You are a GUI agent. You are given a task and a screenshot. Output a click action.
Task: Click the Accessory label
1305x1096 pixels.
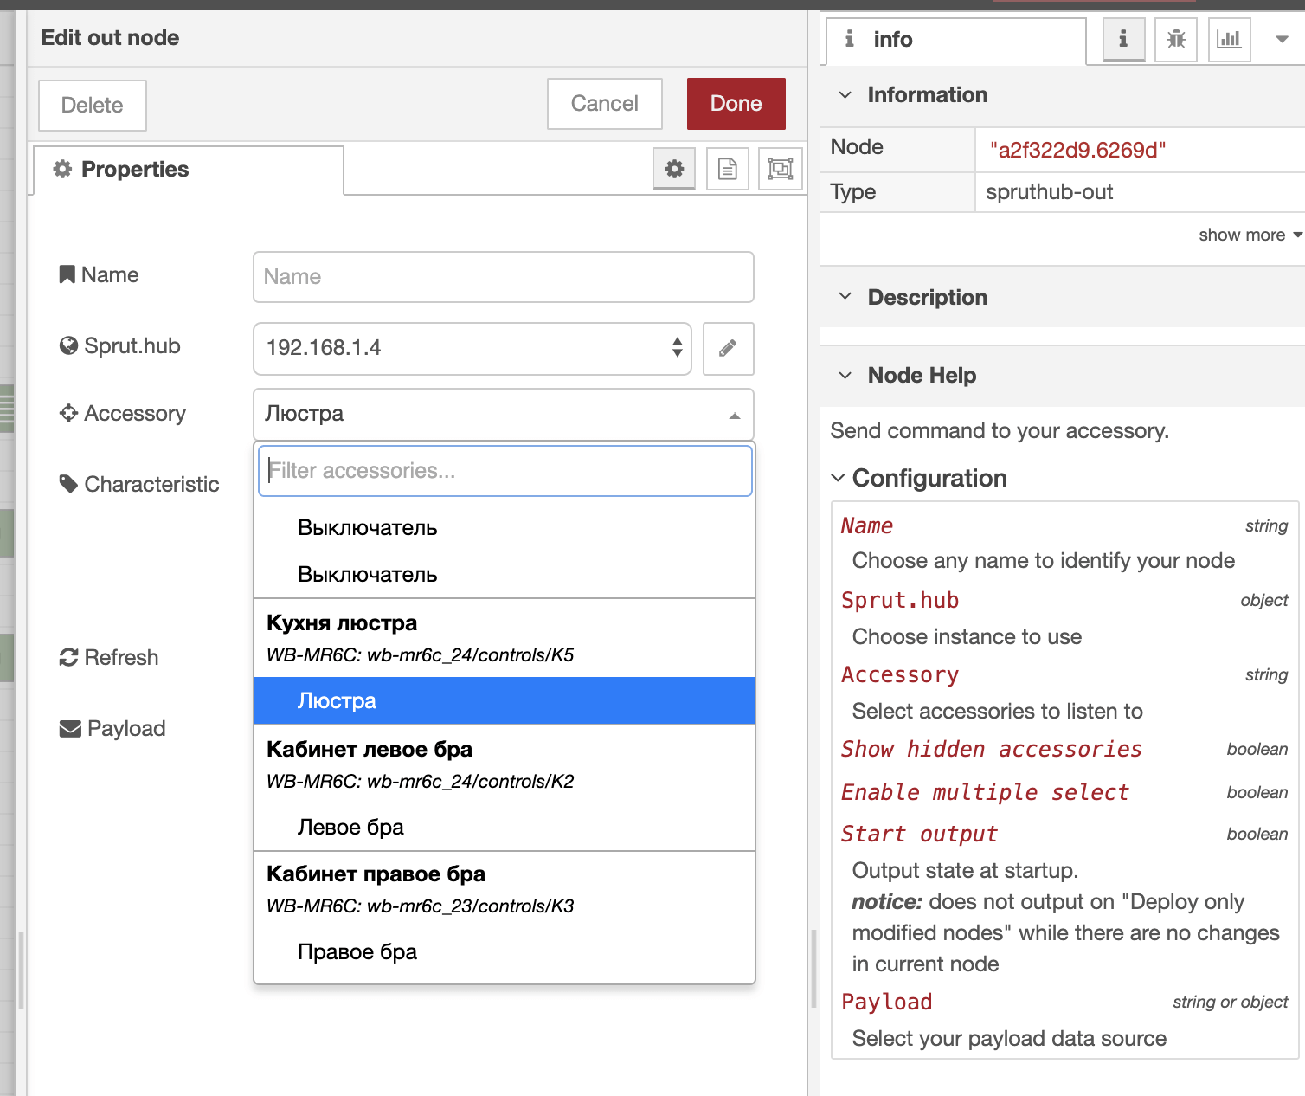[x=123, y=414]
